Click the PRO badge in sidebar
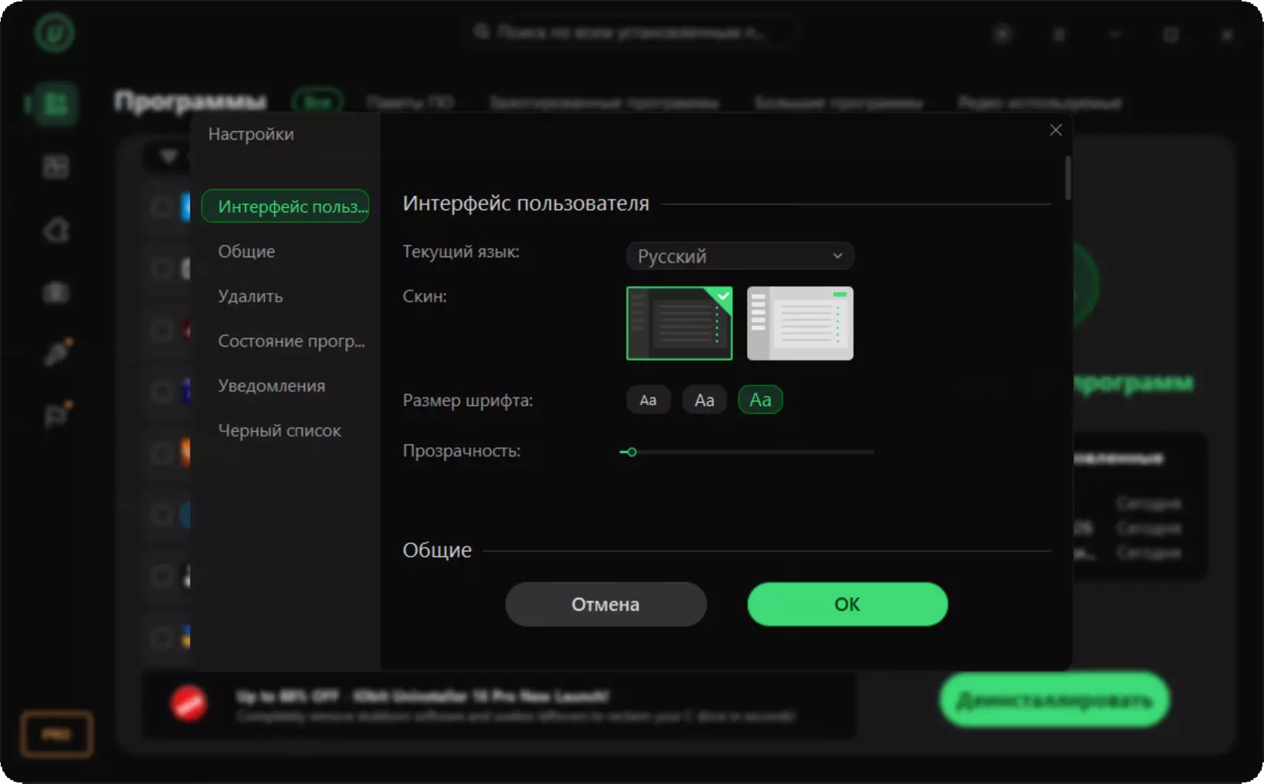 tap(56, 734)
